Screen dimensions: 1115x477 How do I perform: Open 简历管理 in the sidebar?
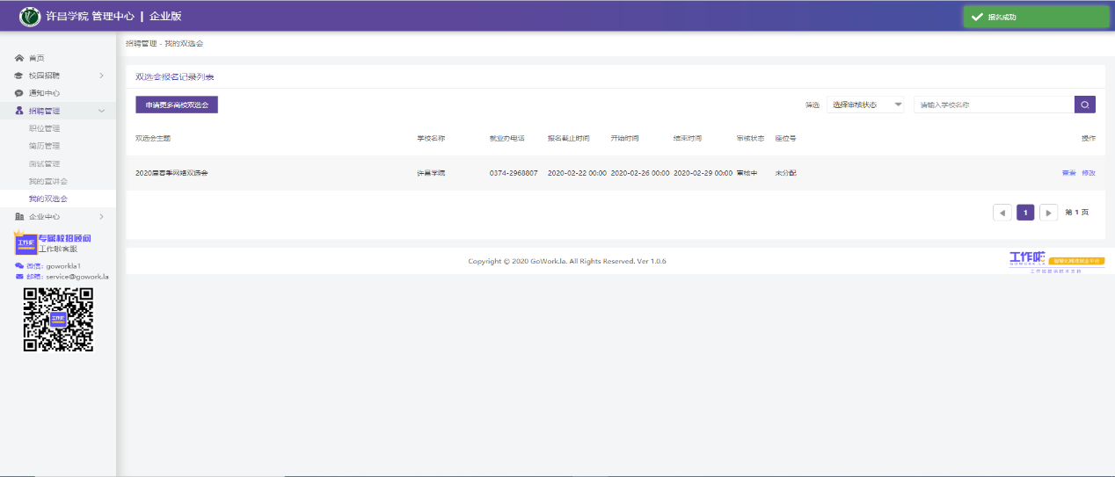click(x=44, y=146)
